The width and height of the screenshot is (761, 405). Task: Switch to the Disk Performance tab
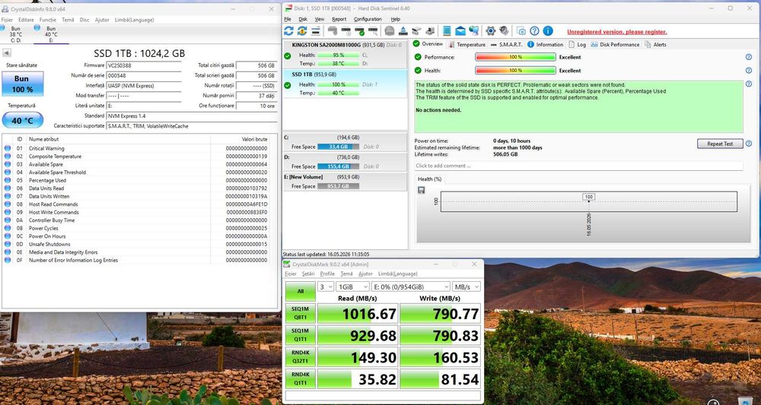(x=615, y=45)
